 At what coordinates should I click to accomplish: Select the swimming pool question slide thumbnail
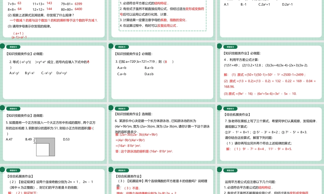pos(162,134)
